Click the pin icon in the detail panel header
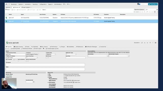The width and height of the screenshot is (163, 91). 150,43
